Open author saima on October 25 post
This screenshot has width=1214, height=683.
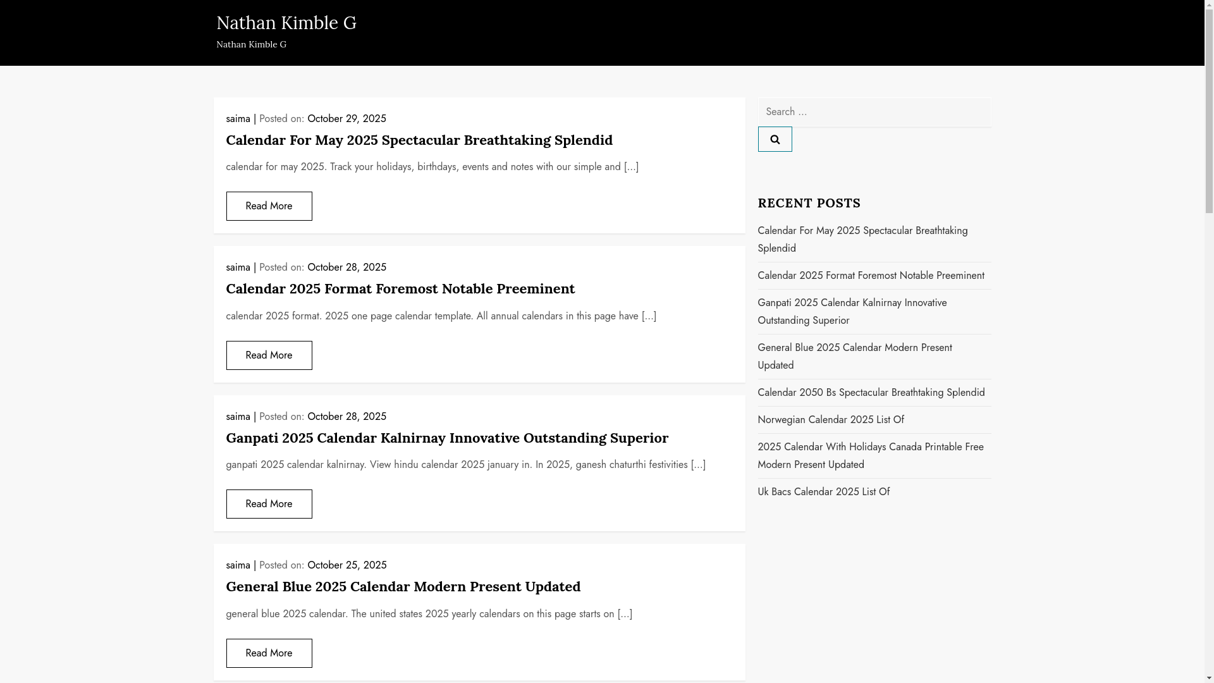(238, 565)
